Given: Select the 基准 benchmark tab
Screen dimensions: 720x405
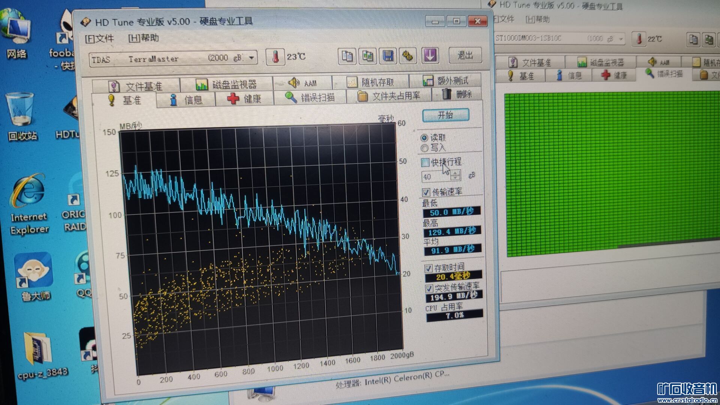Looking at the screenshot, I should point(124,100).
